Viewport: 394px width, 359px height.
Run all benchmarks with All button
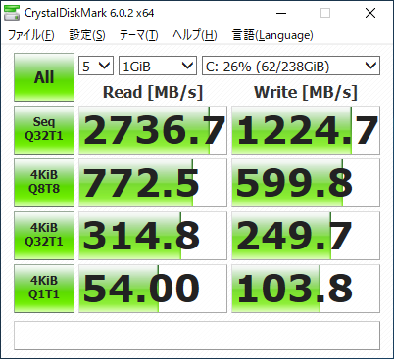pos(44,77)
